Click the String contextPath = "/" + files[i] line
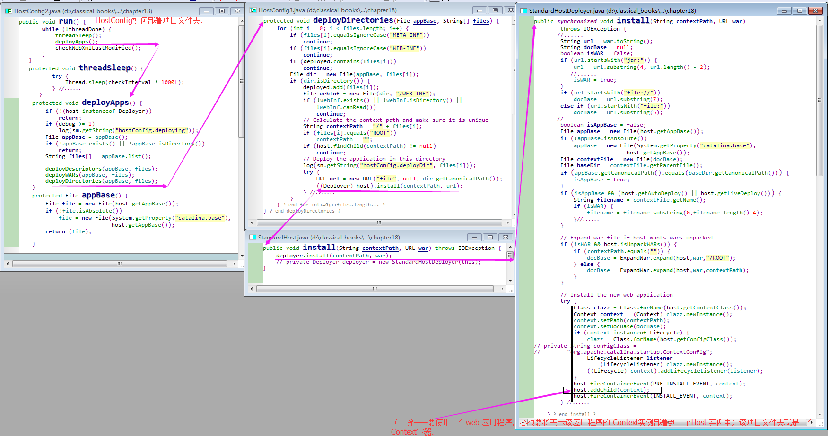Viewport: 828px width, 436px height. 362,126
